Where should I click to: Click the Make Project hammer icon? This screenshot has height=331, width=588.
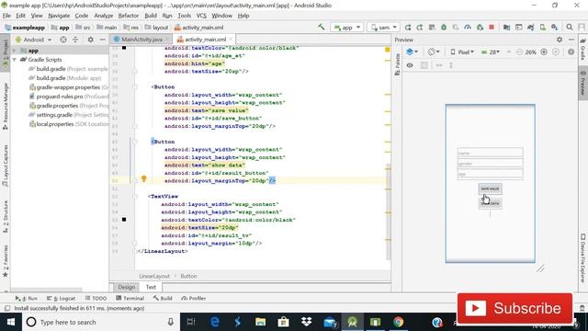(x=321, y=27)
